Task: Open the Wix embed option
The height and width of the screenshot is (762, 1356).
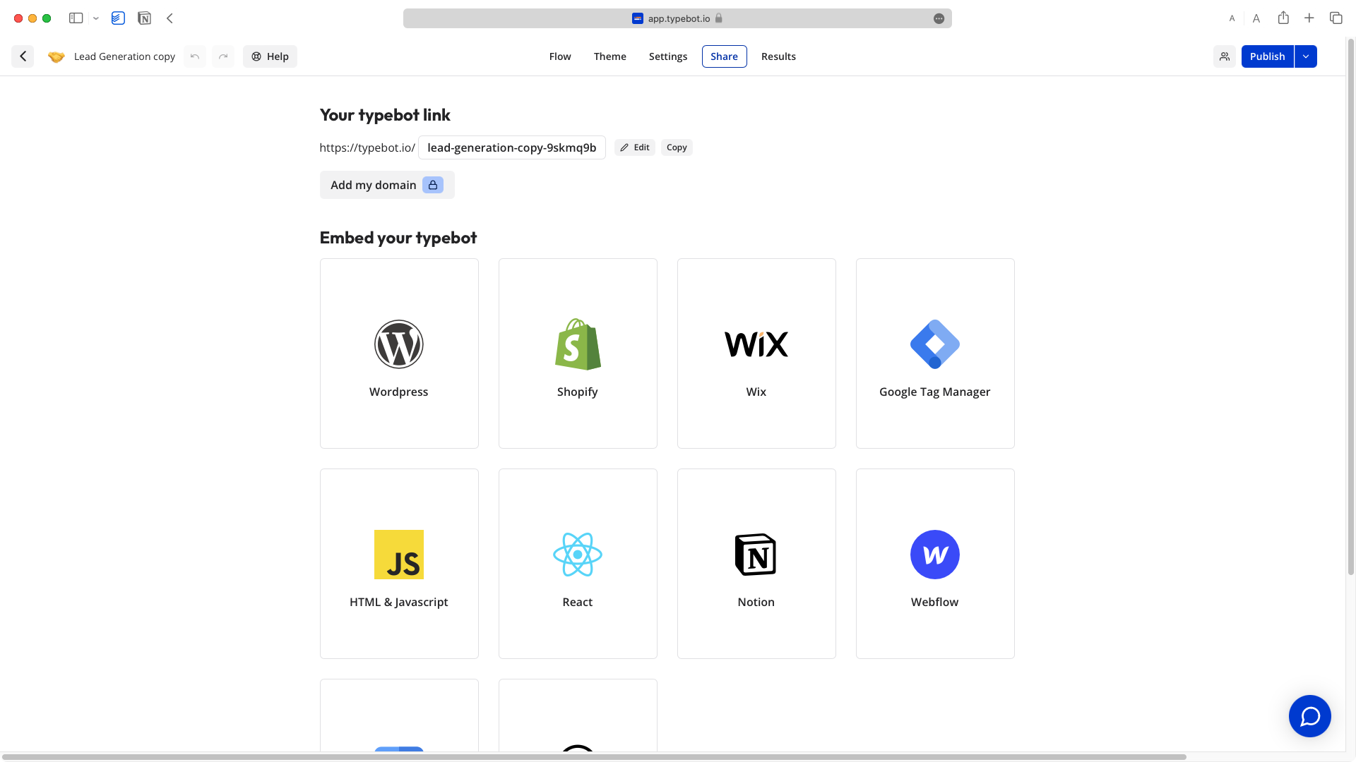Action: [755, 353]
